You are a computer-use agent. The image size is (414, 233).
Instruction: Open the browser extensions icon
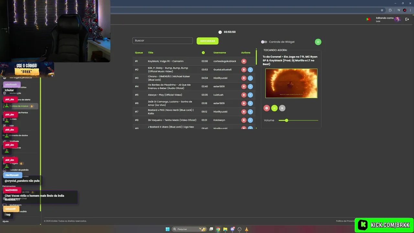(390, 10)
